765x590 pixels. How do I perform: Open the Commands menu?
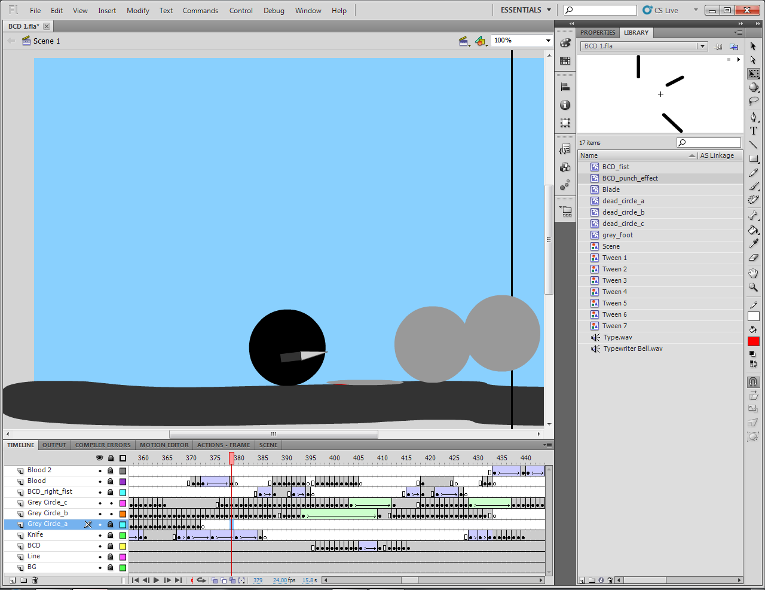pos(200,10)
